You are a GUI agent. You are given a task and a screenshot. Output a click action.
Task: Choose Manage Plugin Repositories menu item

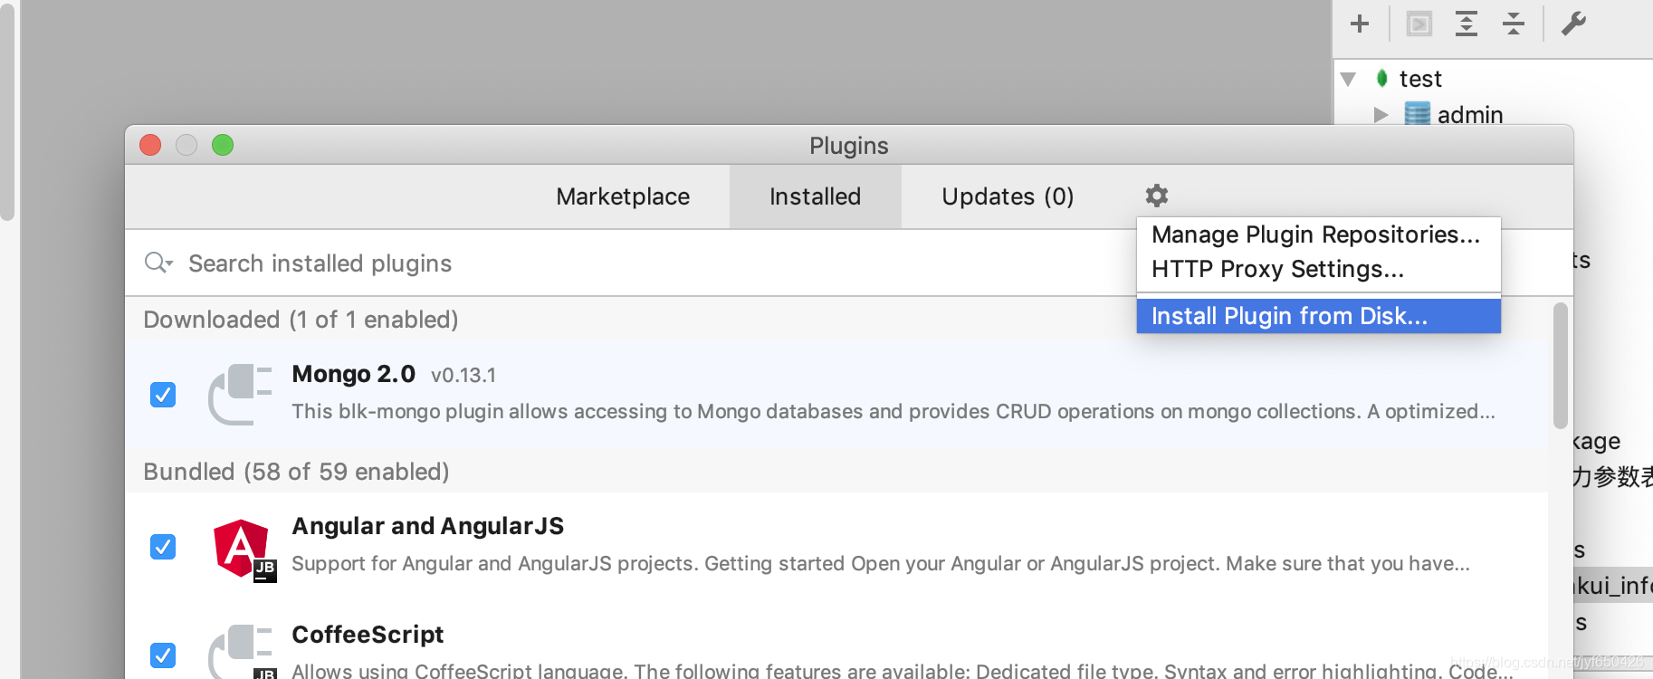click(1318, 234)
